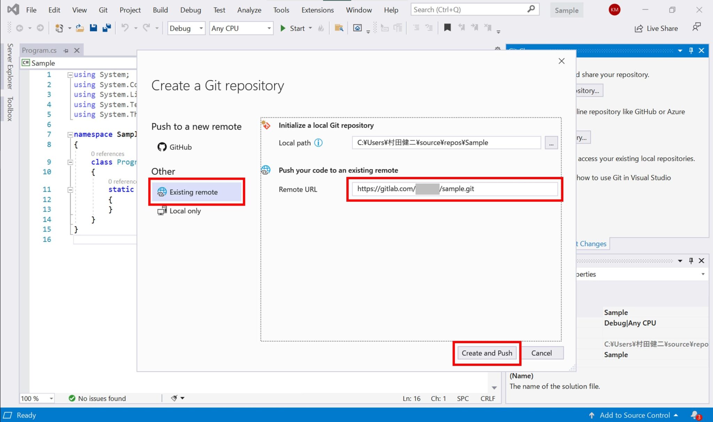Open Find in Files via the search folder icon
The height and width of the screenshot is (422, 713).
pyautogui.click(x=338, y=28)
